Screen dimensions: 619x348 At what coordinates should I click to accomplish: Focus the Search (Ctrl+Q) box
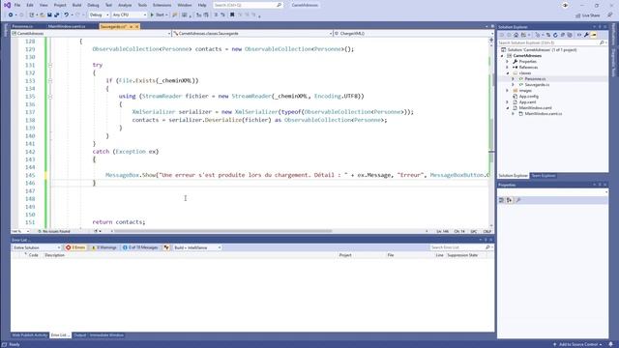click(x=248, y=5)
